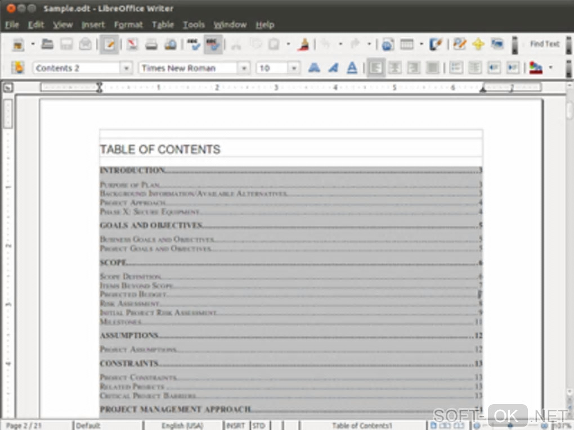Run Spelling and Grammar check icon
The height and width of the screenshot is (430, 574).
pyautogui.click(x=193, y=44)
